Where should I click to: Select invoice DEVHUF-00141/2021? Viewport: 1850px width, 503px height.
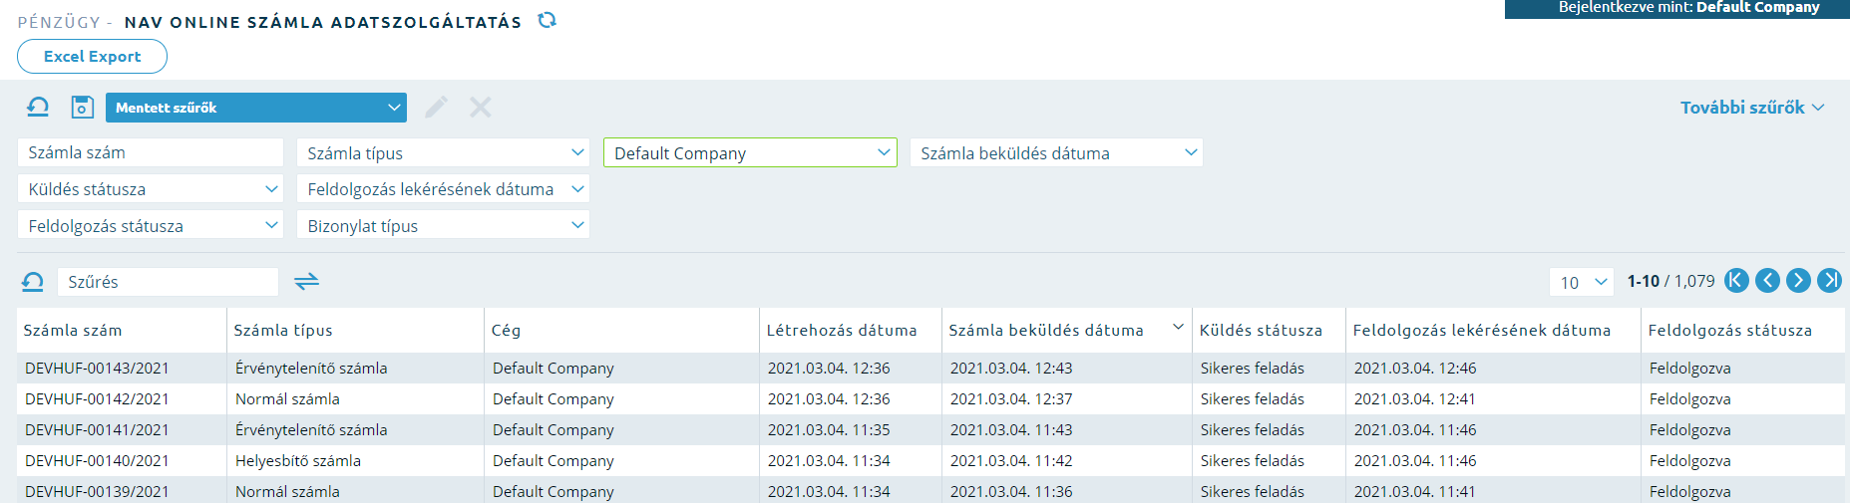(97, 429)
